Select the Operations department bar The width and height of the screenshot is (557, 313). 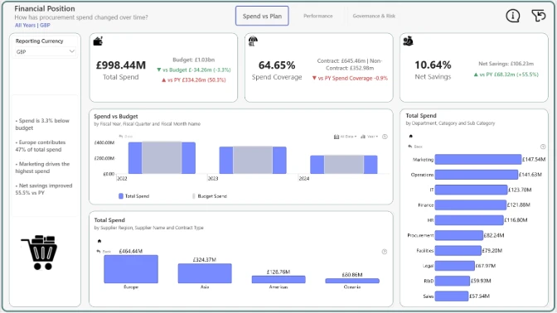coord(477,175)
